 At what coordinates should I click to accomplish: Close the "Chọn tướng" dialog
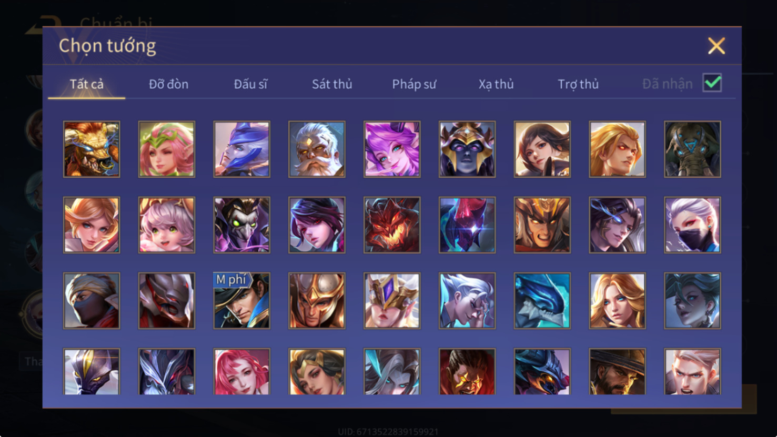[716, 46]
